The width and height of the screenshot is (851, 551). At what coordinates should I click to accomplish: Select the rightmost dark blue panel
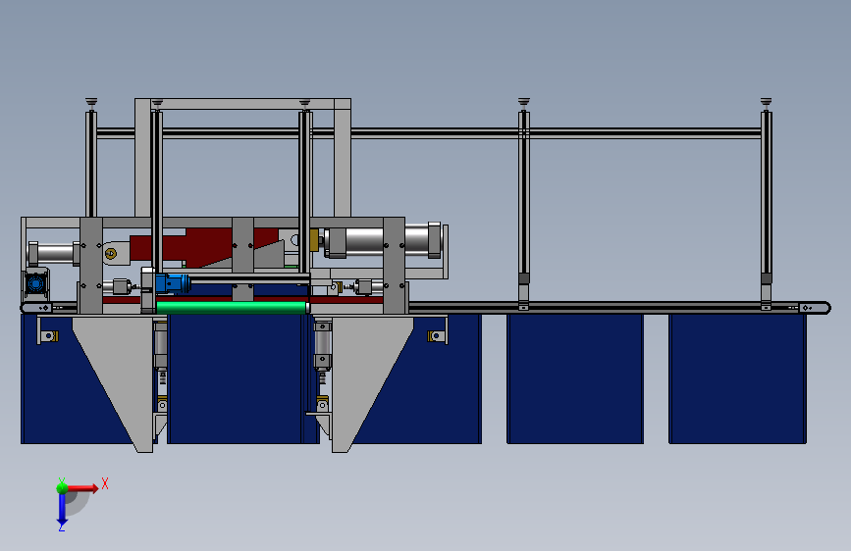pyautogui.click(x=737, y=378)
